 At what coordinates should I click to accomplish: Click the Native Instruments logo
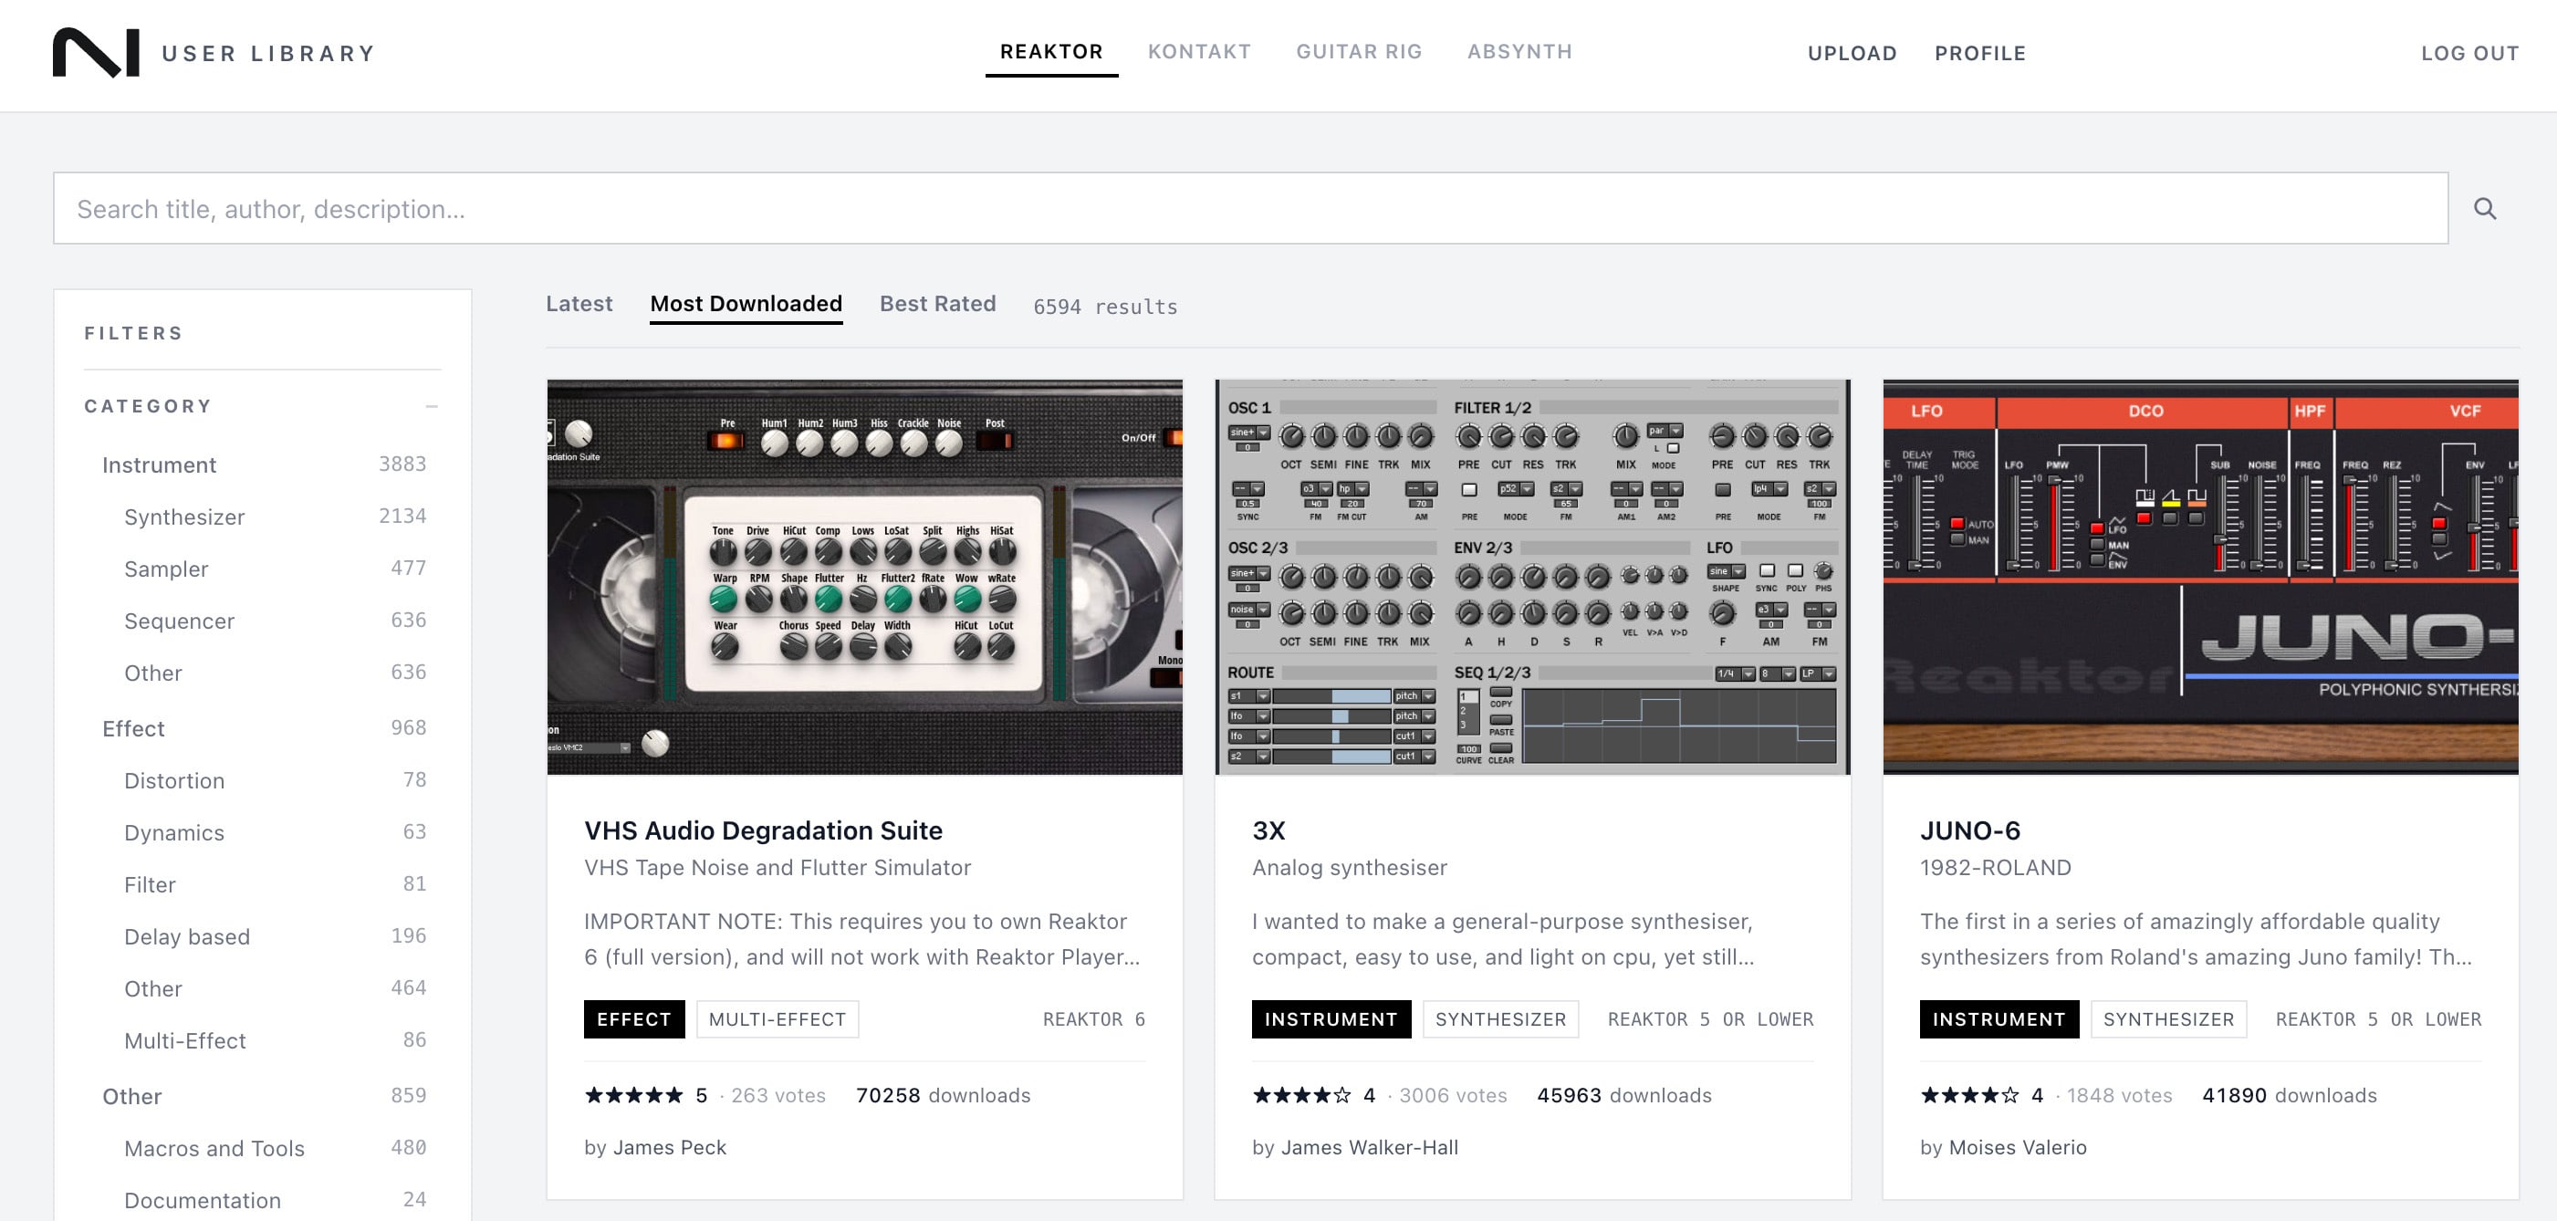(x=95, y=53)
